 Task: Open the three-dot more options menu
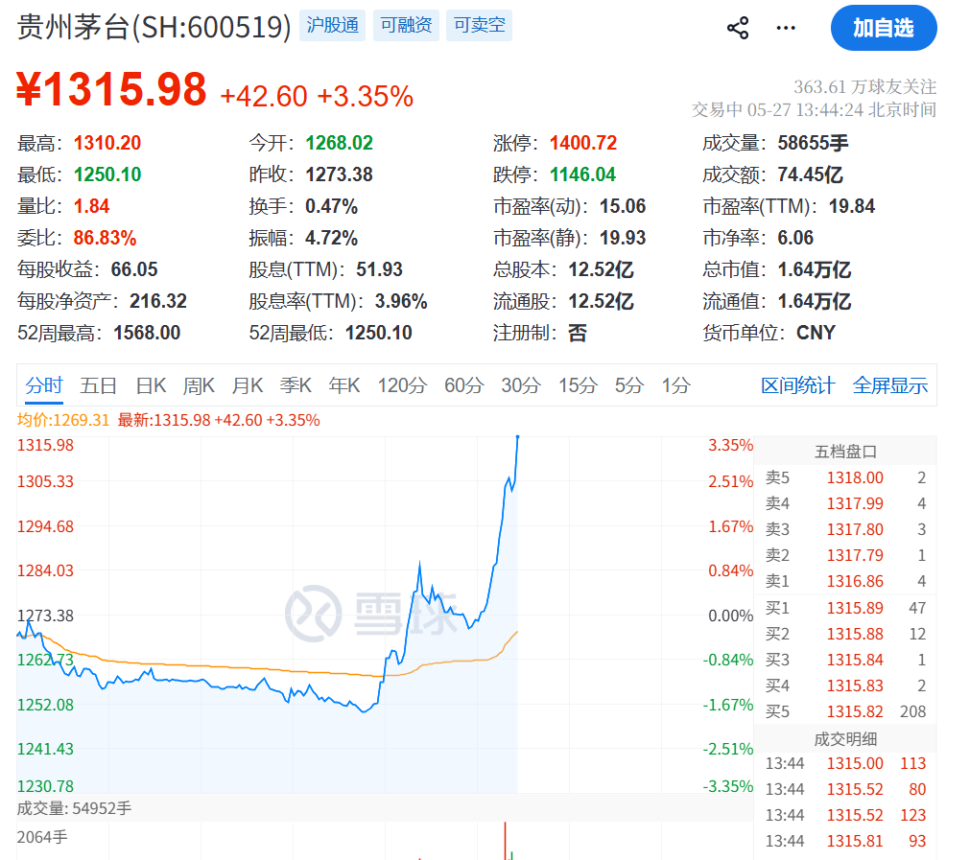coord(786,28)
